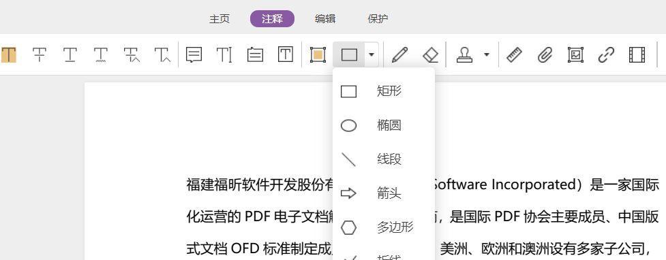The height and width of the screenshot is (260, 666).
Task: Select the pencil drawing tool
Action: (x=399, y=54)
